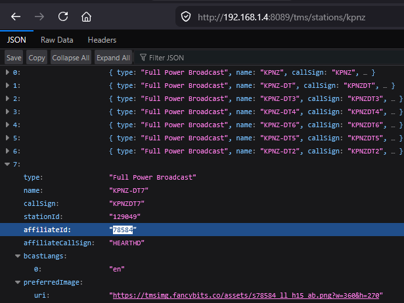Select the type key under item 7
404x303 pixels.
tap(34, 177)
